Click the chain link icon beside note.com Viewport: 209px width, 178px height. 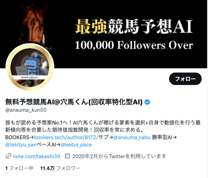click(x=8, y=156)
